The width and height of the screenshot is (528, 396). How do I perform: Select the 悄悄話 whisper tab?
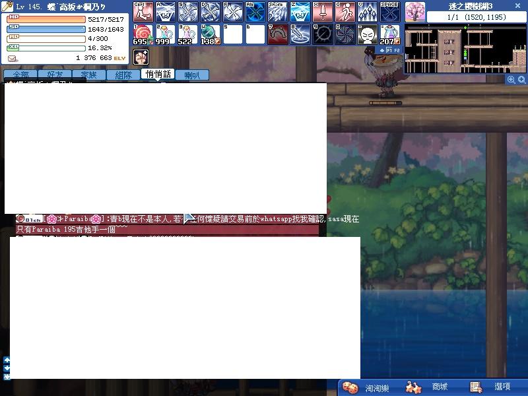(x=158, y=74)
